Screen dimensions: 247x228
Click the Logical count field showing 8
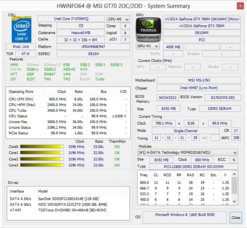(125, 33)
